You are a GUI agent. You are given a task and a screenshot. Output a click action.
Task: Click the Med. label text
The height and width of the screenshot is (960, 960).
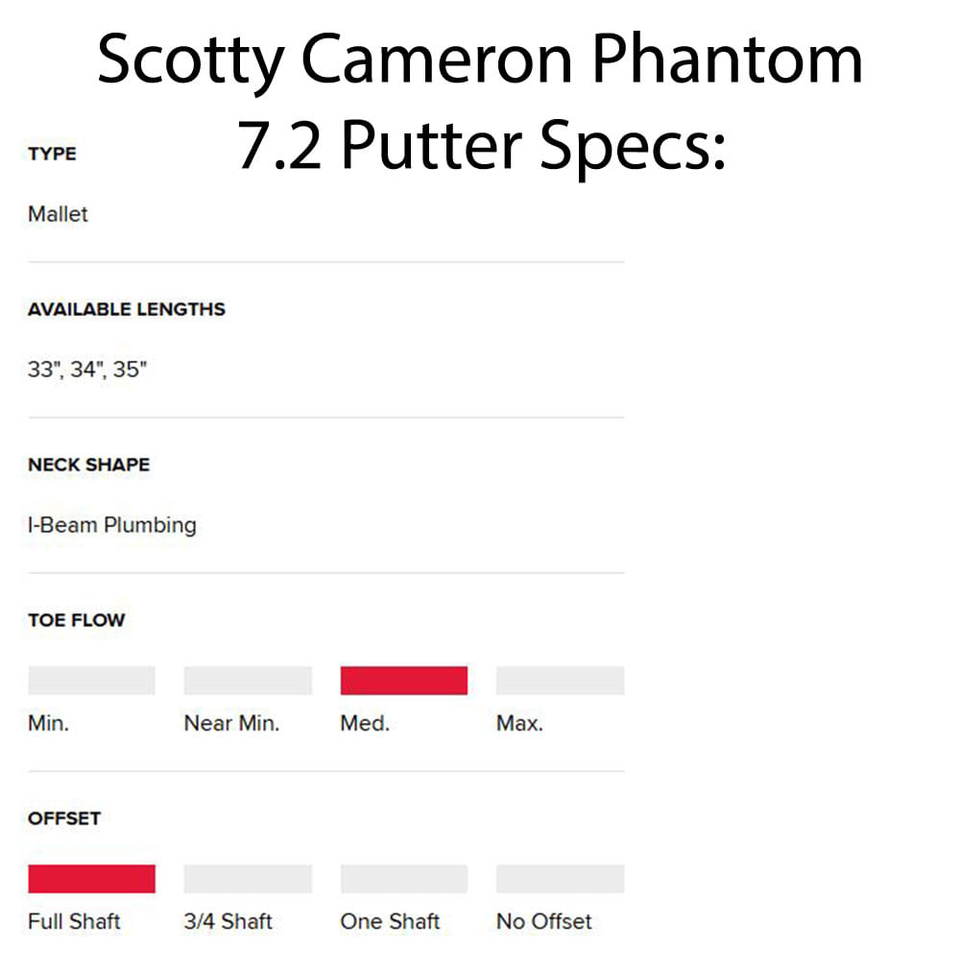(x=365, y=724)
